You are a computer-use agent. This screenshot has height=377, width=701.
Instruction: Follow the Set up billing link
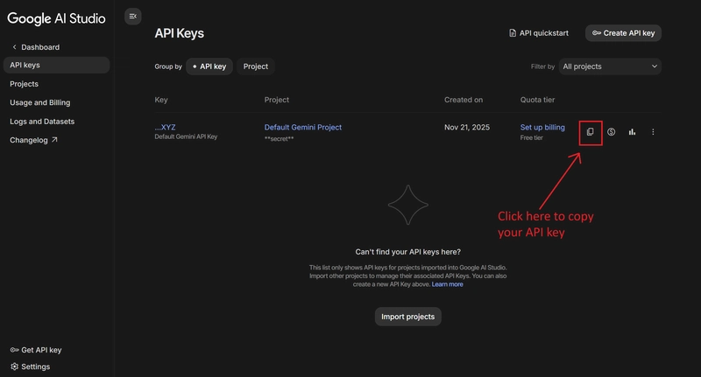pyautogui.click(x=542, y=127)
